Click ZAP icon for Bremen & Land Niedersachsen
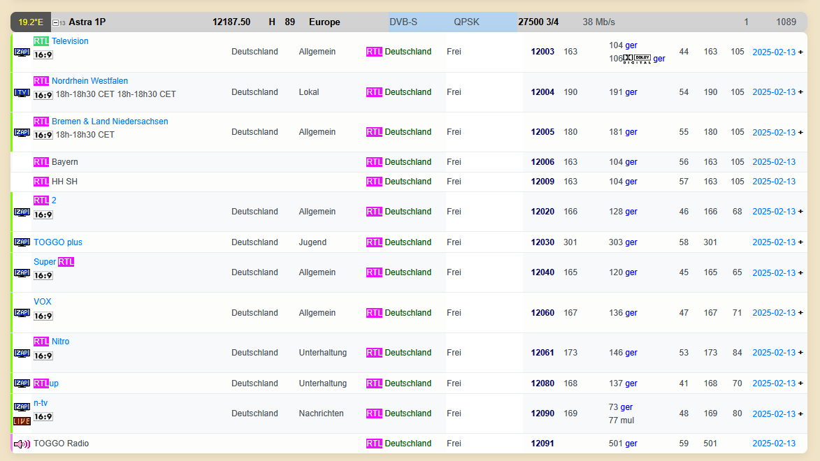The width and height of the screenshot is (820, 461). (x=22, y=133)
